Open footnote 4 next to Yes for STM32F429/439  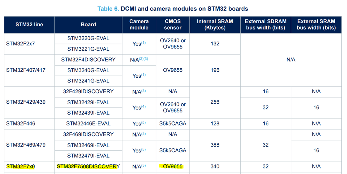pyautogui.click(x=144, y=107)
